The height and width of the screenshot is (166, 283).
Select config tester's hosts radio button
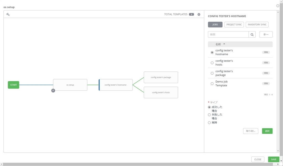[212, 63]
